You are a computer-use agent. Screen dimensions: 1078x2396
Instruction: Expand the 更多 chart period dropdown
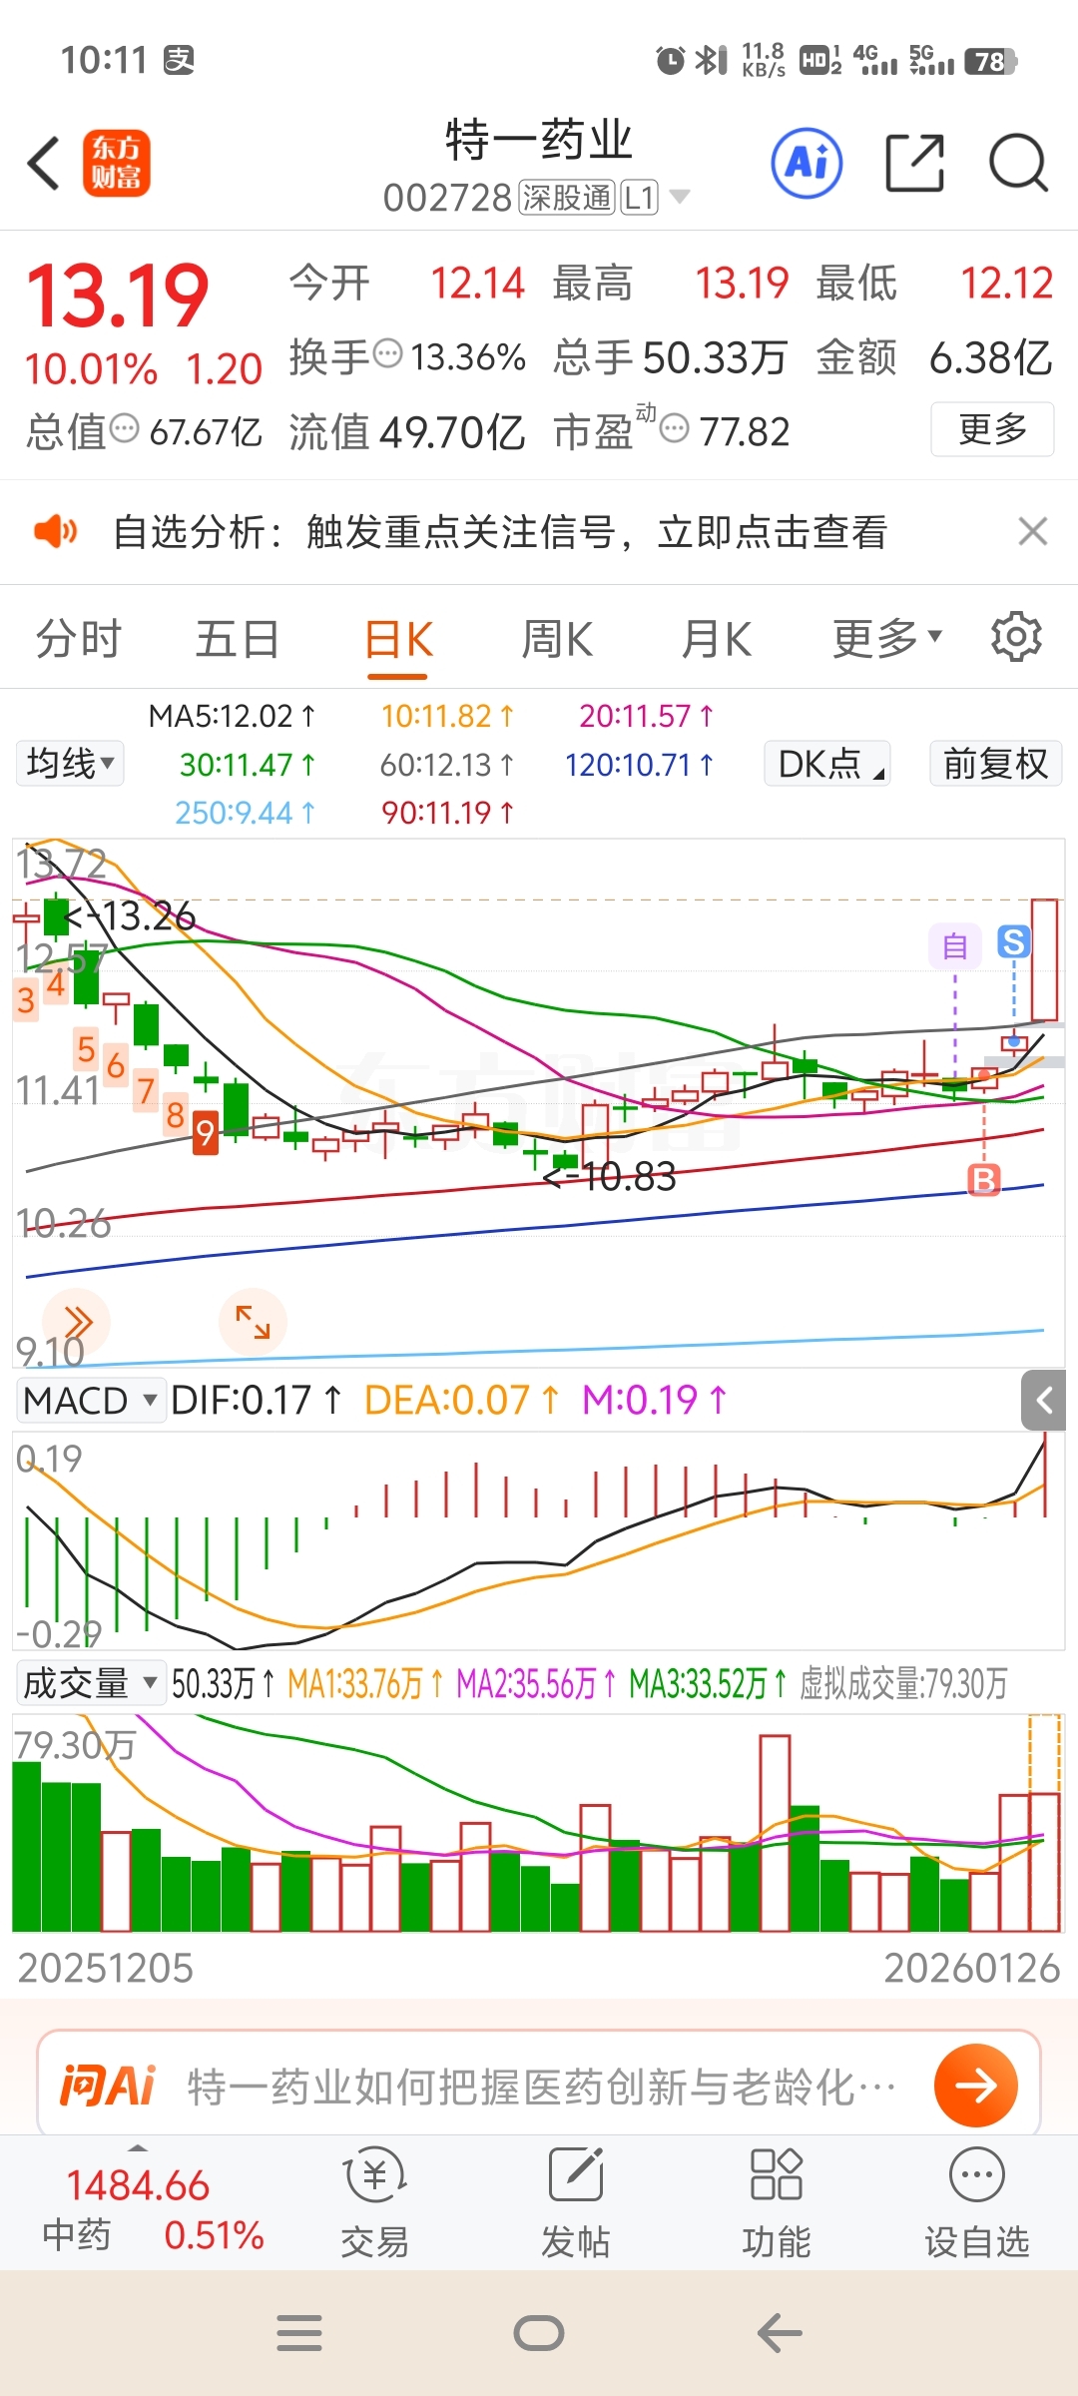click(x=887, y=638)
